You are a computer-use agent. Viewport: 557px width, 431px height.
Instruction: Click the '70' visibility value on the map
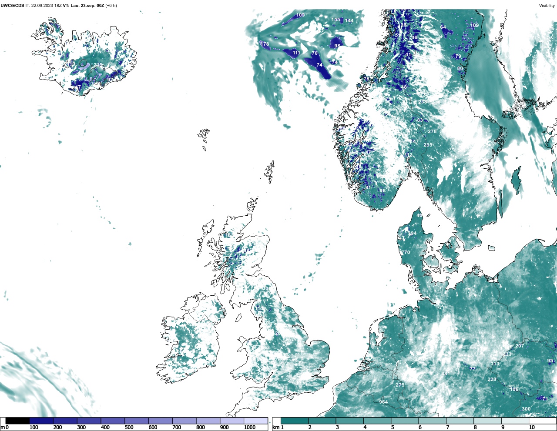[x=315, y=53]
